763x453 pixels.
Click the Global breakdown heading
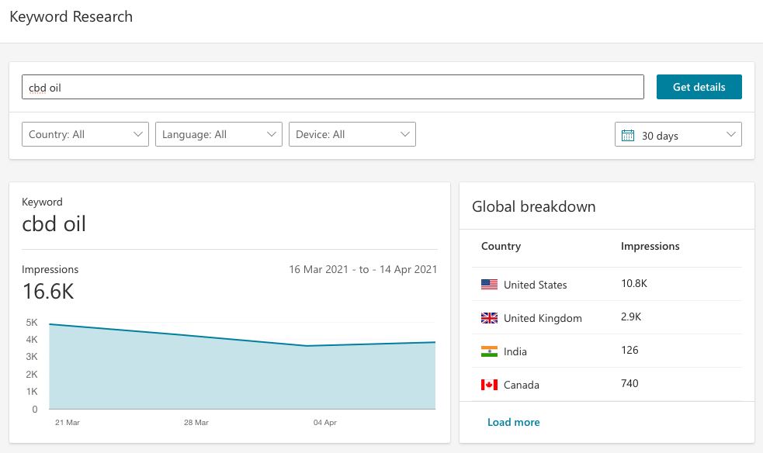(x=534, y=206)
